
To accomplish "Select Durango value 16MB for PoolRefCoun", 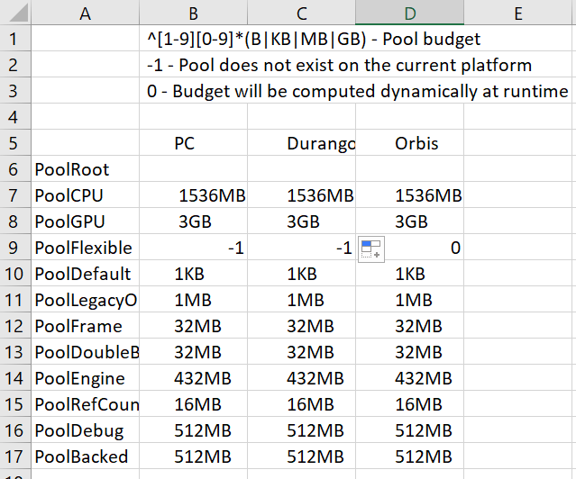I will [x=302, y=403].
